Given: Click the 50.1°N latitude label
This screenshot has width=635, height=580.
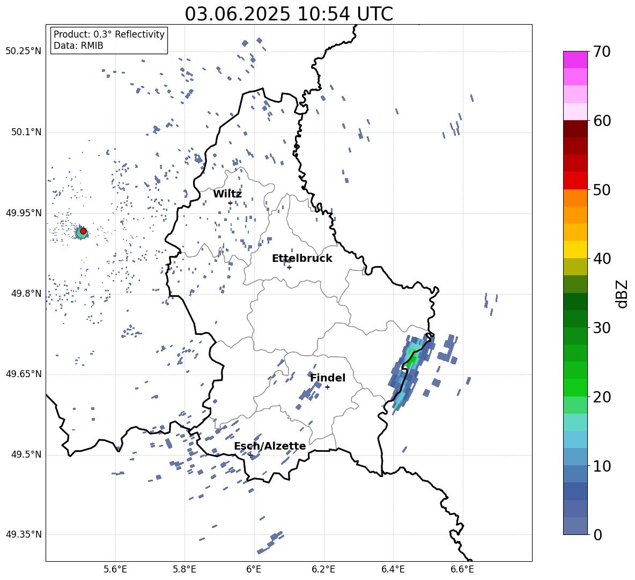Looking at the screenshot, I should [26, 133].
